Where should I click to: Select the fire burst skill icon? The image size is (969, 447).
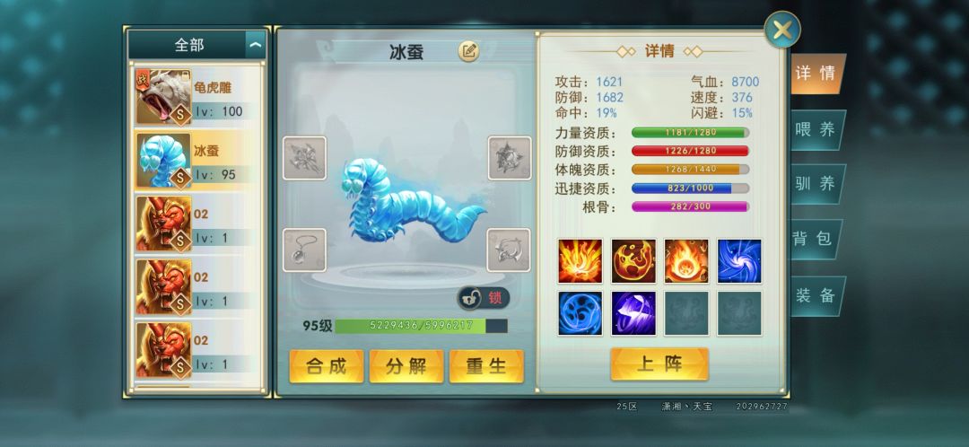click(581, 261)
